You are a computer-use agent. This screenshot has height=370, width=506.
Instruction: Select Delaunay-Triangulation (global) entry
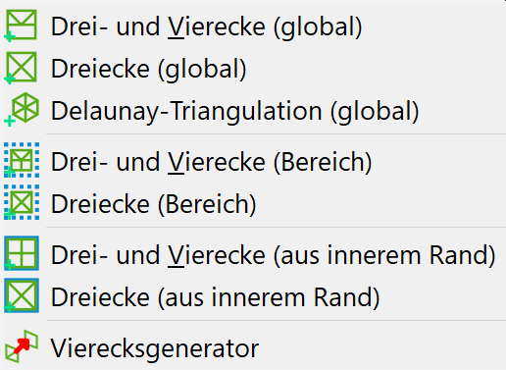pos(253,110)
